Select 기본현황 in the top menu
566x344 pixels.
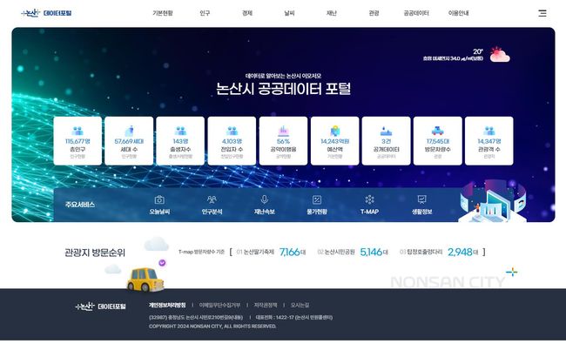pos(163,13)
